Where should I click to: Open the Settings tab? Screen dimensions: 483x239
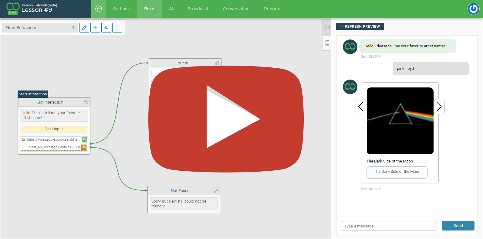coord(121,9)
